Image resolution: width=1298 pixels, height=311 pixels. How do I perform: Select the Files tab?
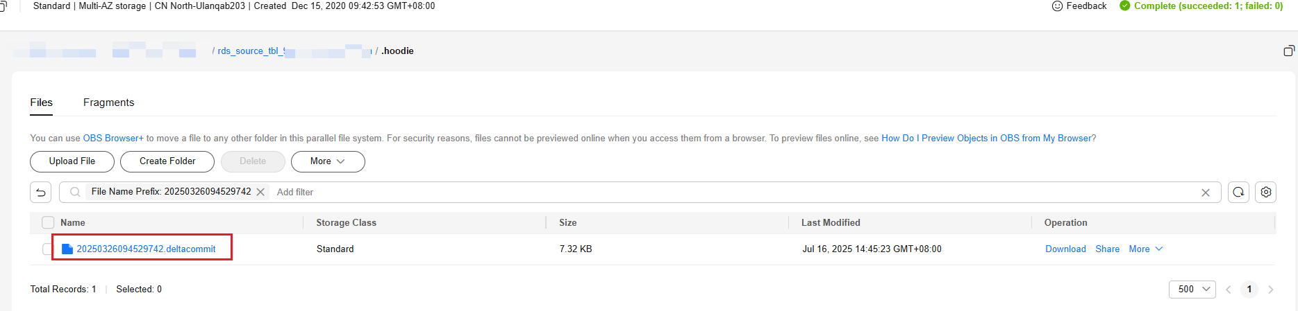[x=41, y=103]
